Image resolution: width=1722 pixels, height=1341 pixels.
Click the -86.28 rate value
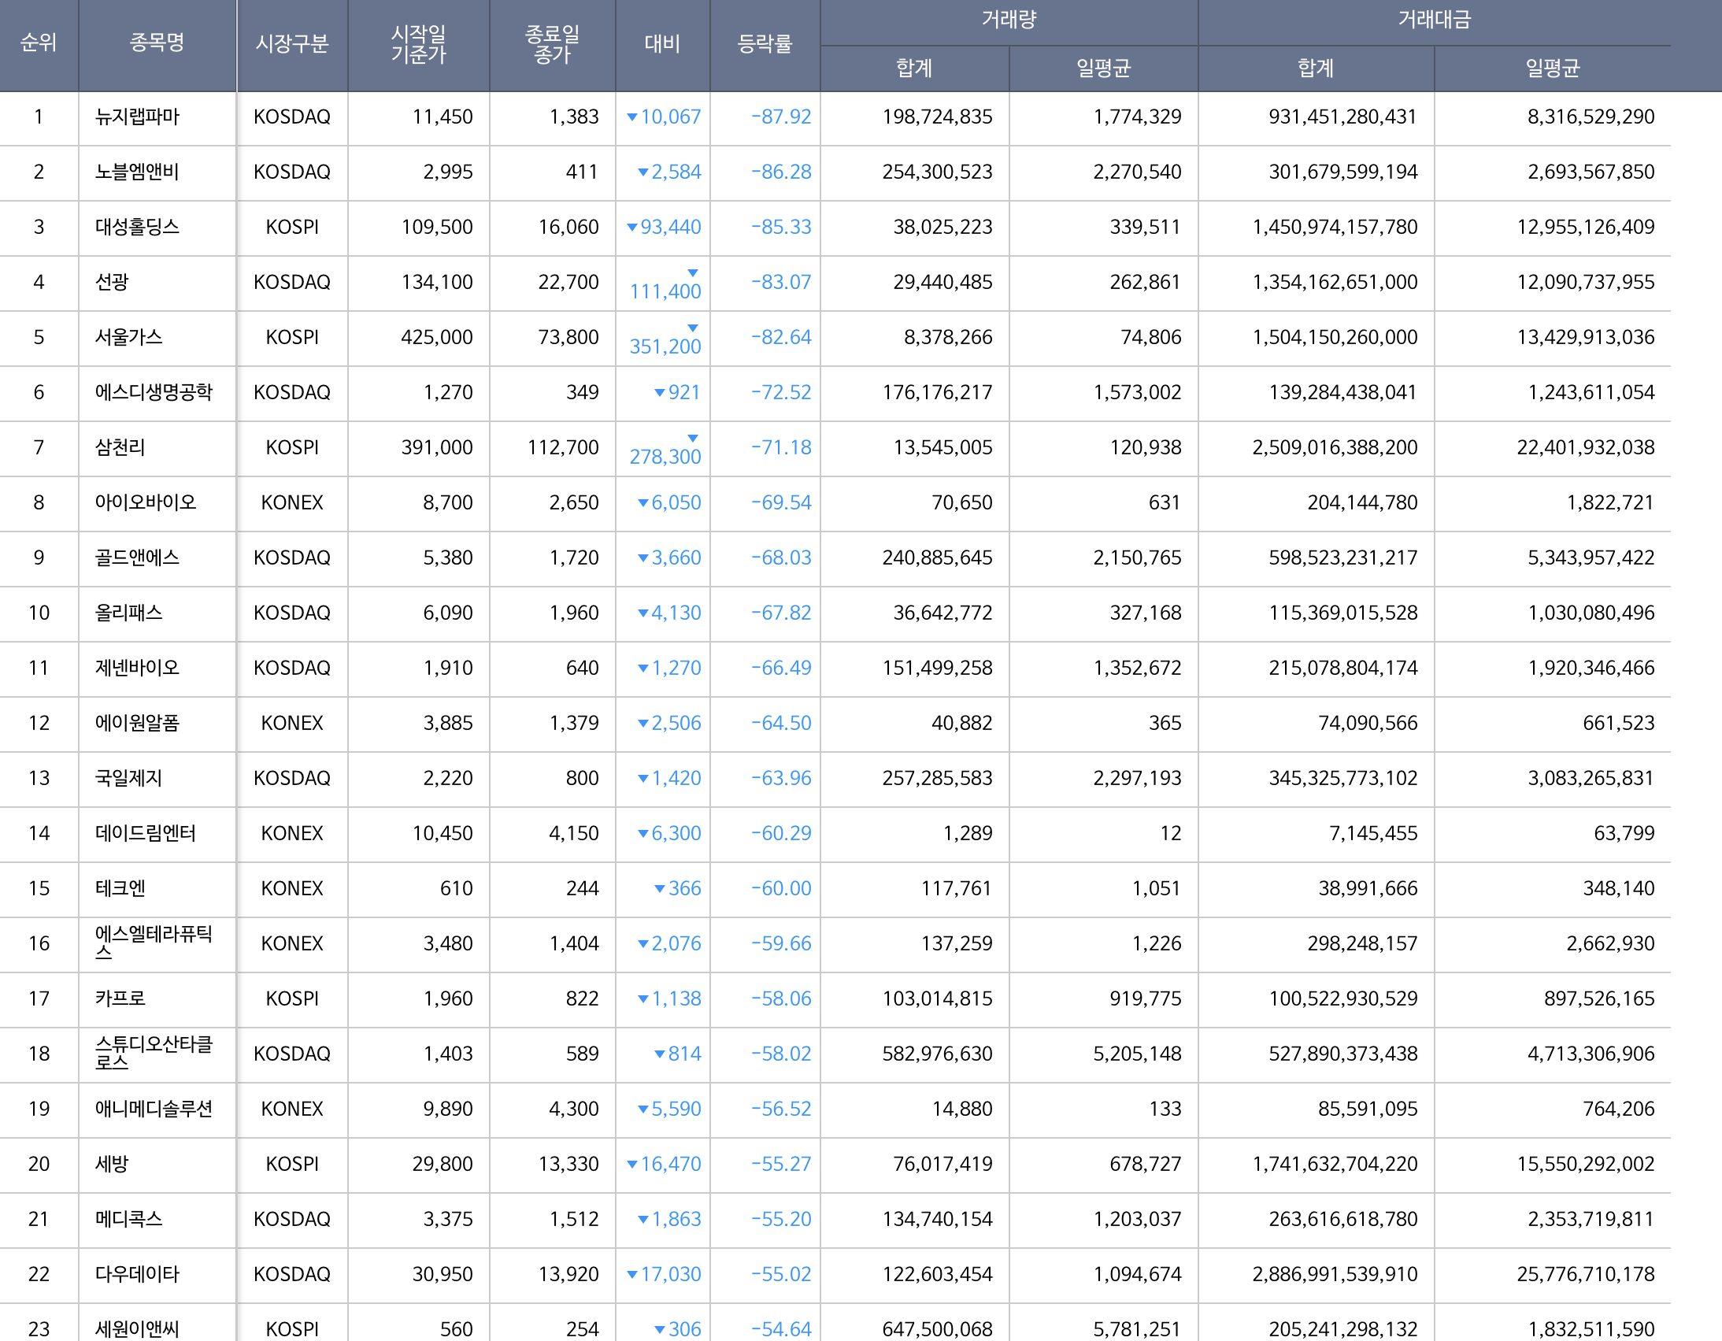780,172
